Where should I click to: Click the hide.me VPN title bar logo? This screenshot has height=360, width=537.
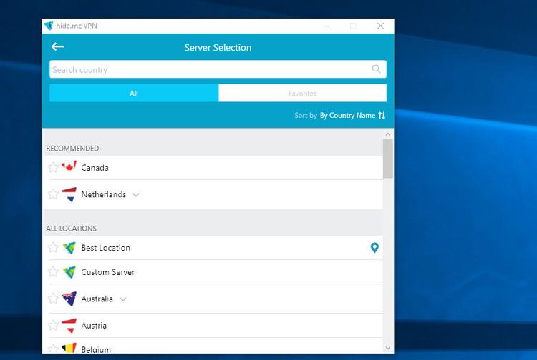coord(49,26)
